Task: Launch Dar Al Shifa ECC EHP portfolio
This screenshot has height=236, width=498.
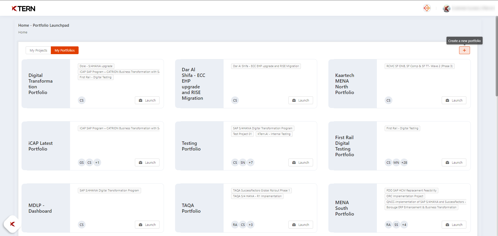Action: 301,100
